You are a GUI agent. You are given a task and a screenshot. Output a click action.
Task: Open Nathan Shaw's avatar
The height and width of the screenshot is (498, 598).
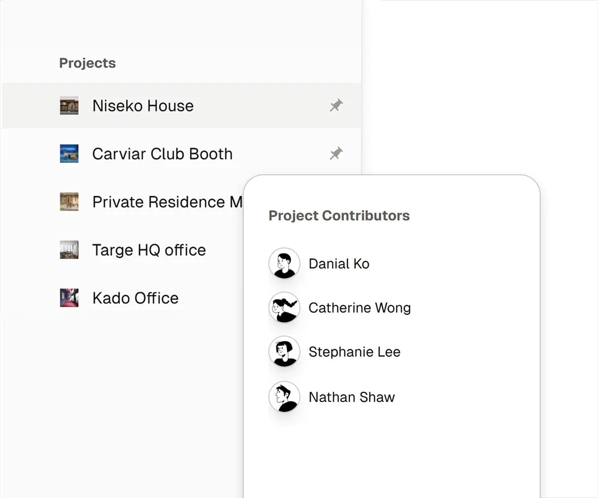pyautogui.click(x=284, y=397)
